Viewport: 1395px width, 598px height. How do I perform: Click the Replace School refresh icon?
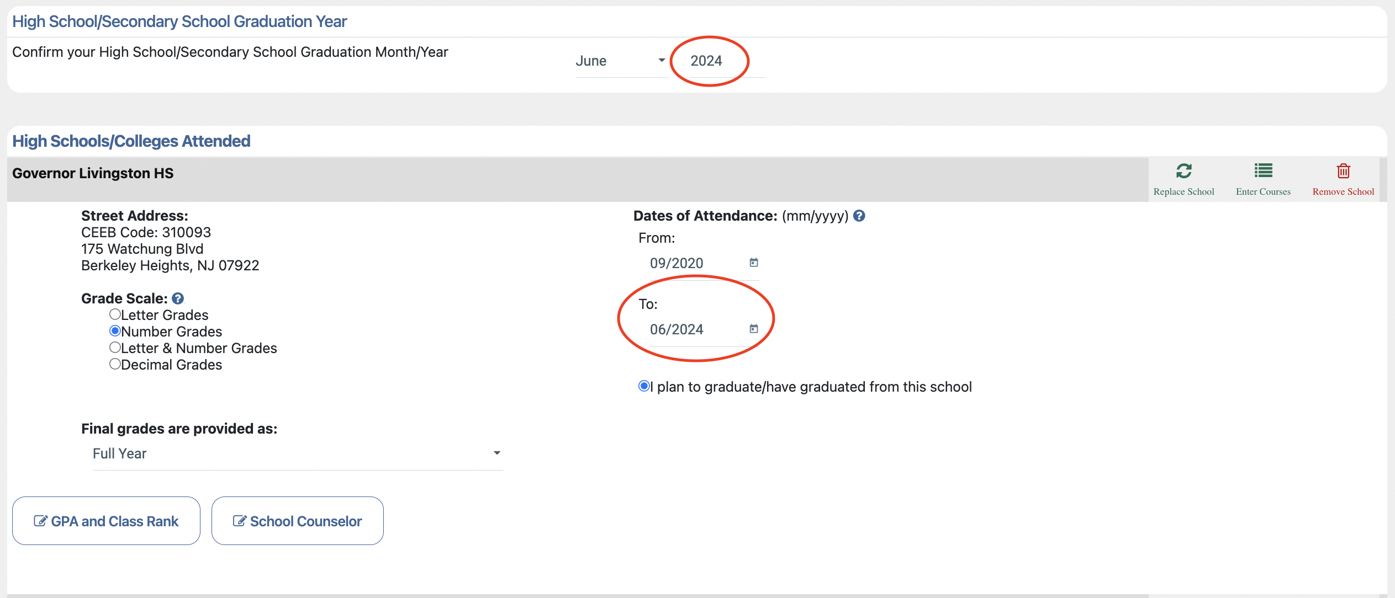tap(1183, 171)
